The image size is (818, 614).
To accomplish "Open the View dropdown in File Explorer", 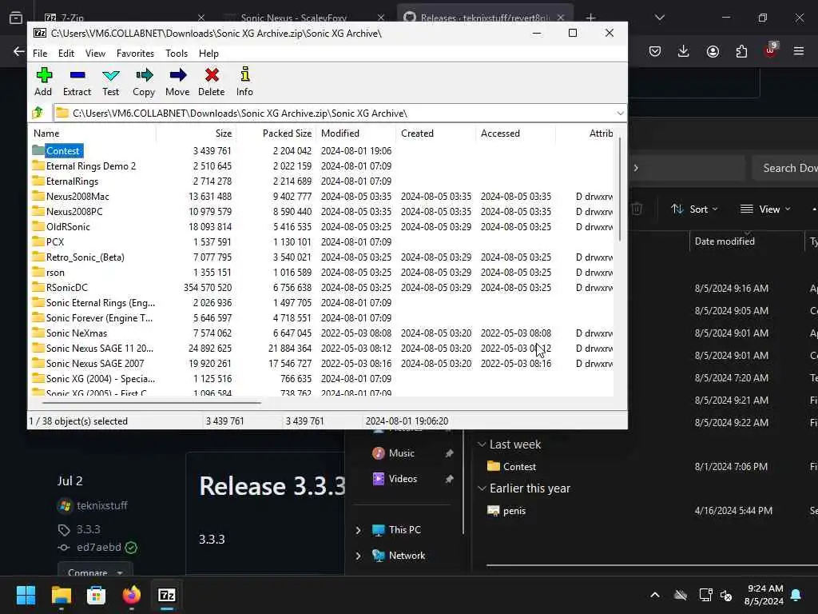I will point(765,209).
